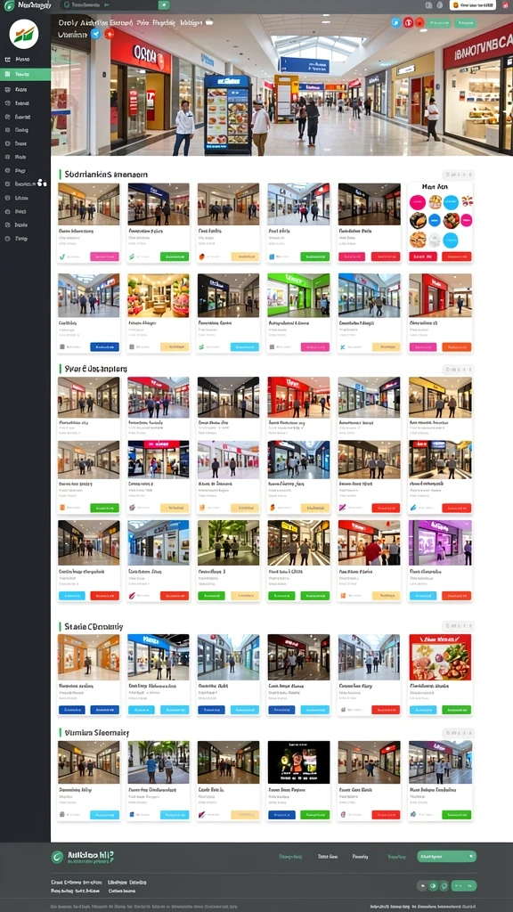Viewport: 513px width, 912px height.
Task: Expand the gray pill control of first section header
Action: [x=459, y=174]
